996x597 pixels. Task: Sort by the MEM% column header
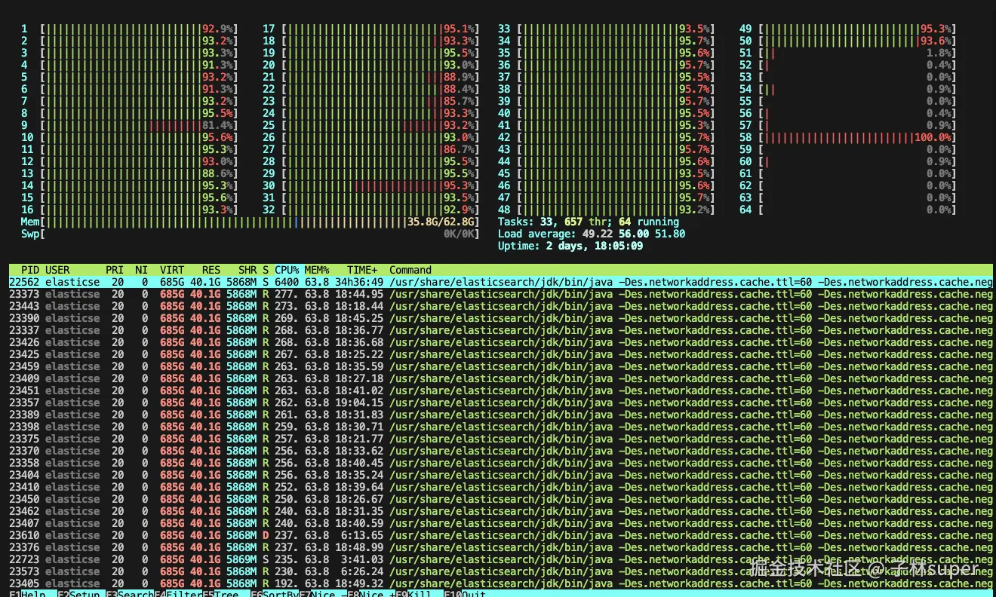tap(317, 270)
